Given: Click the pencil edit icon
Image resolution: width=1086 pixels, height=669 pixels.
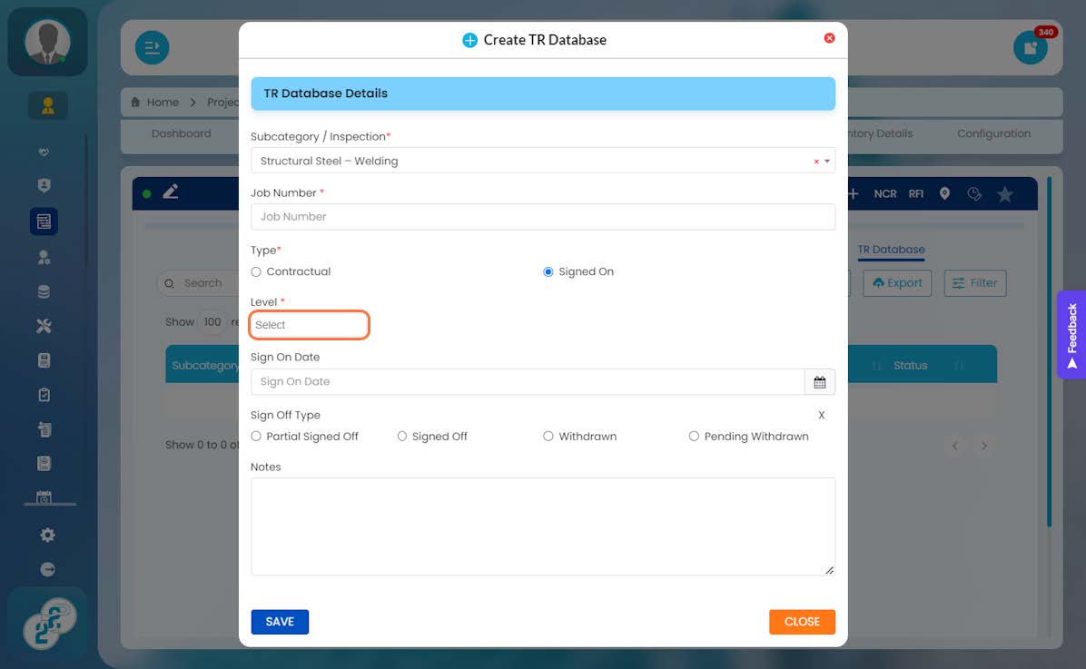Looking at the screenshot, I should (171, 192).
